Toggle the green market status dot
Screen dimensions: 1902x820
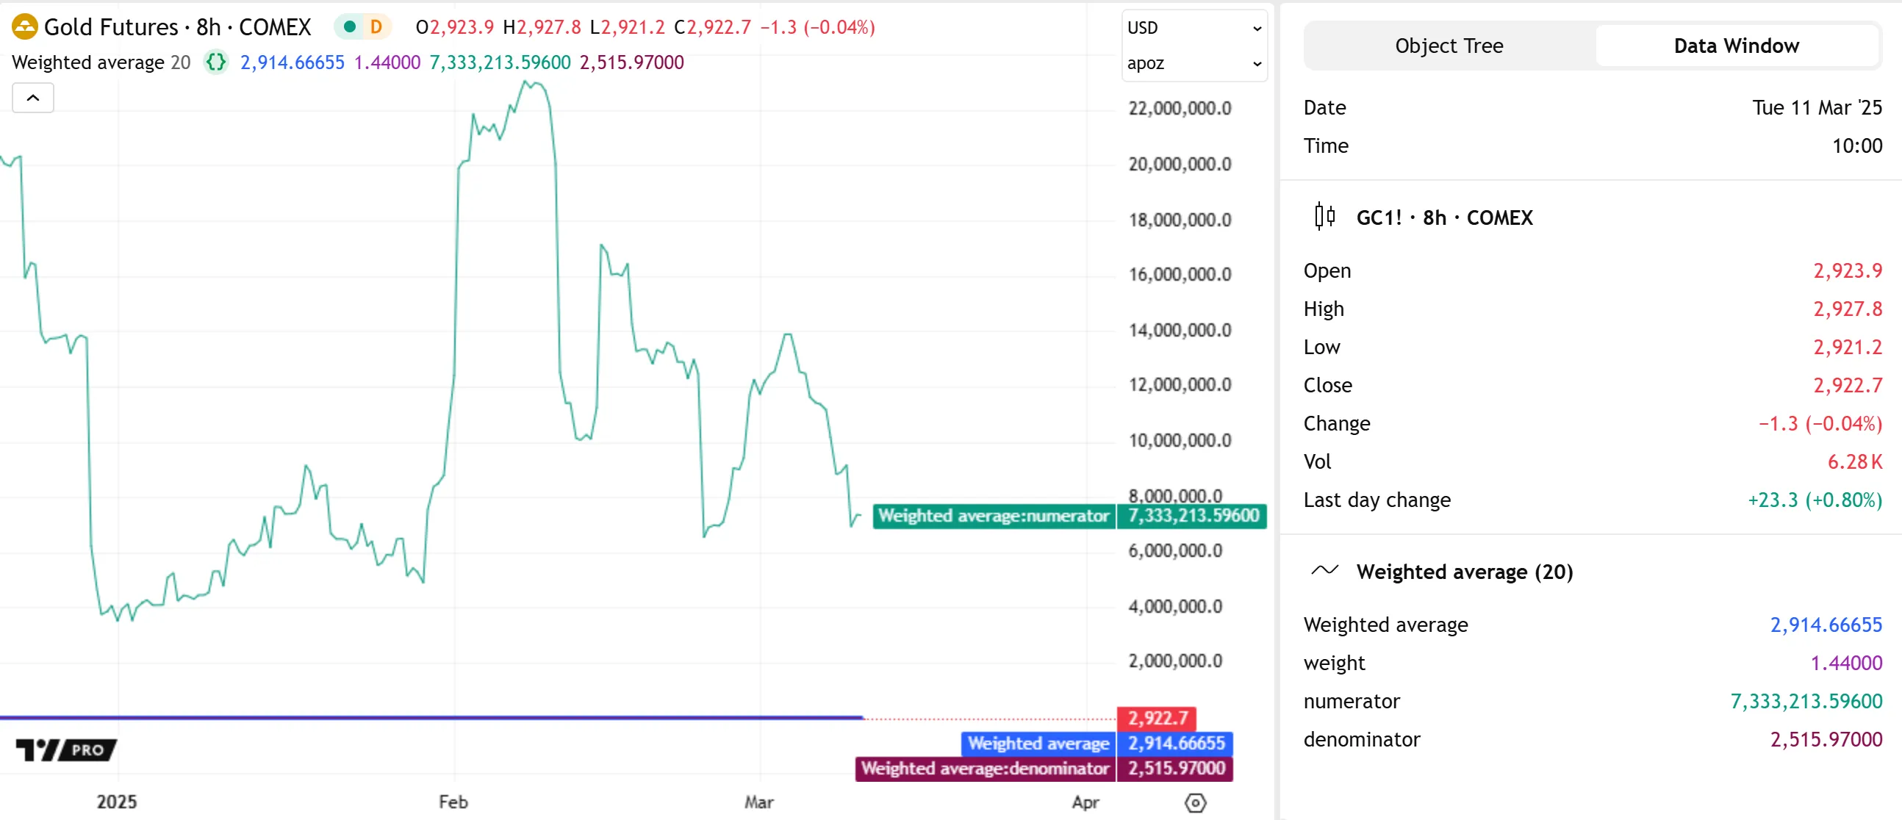coord(350,27)
